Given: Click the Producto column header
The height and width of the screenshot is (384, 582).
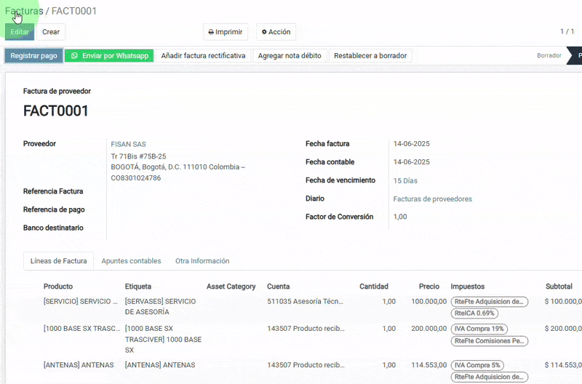Looking at the screenshot, I should pos(58,287).
